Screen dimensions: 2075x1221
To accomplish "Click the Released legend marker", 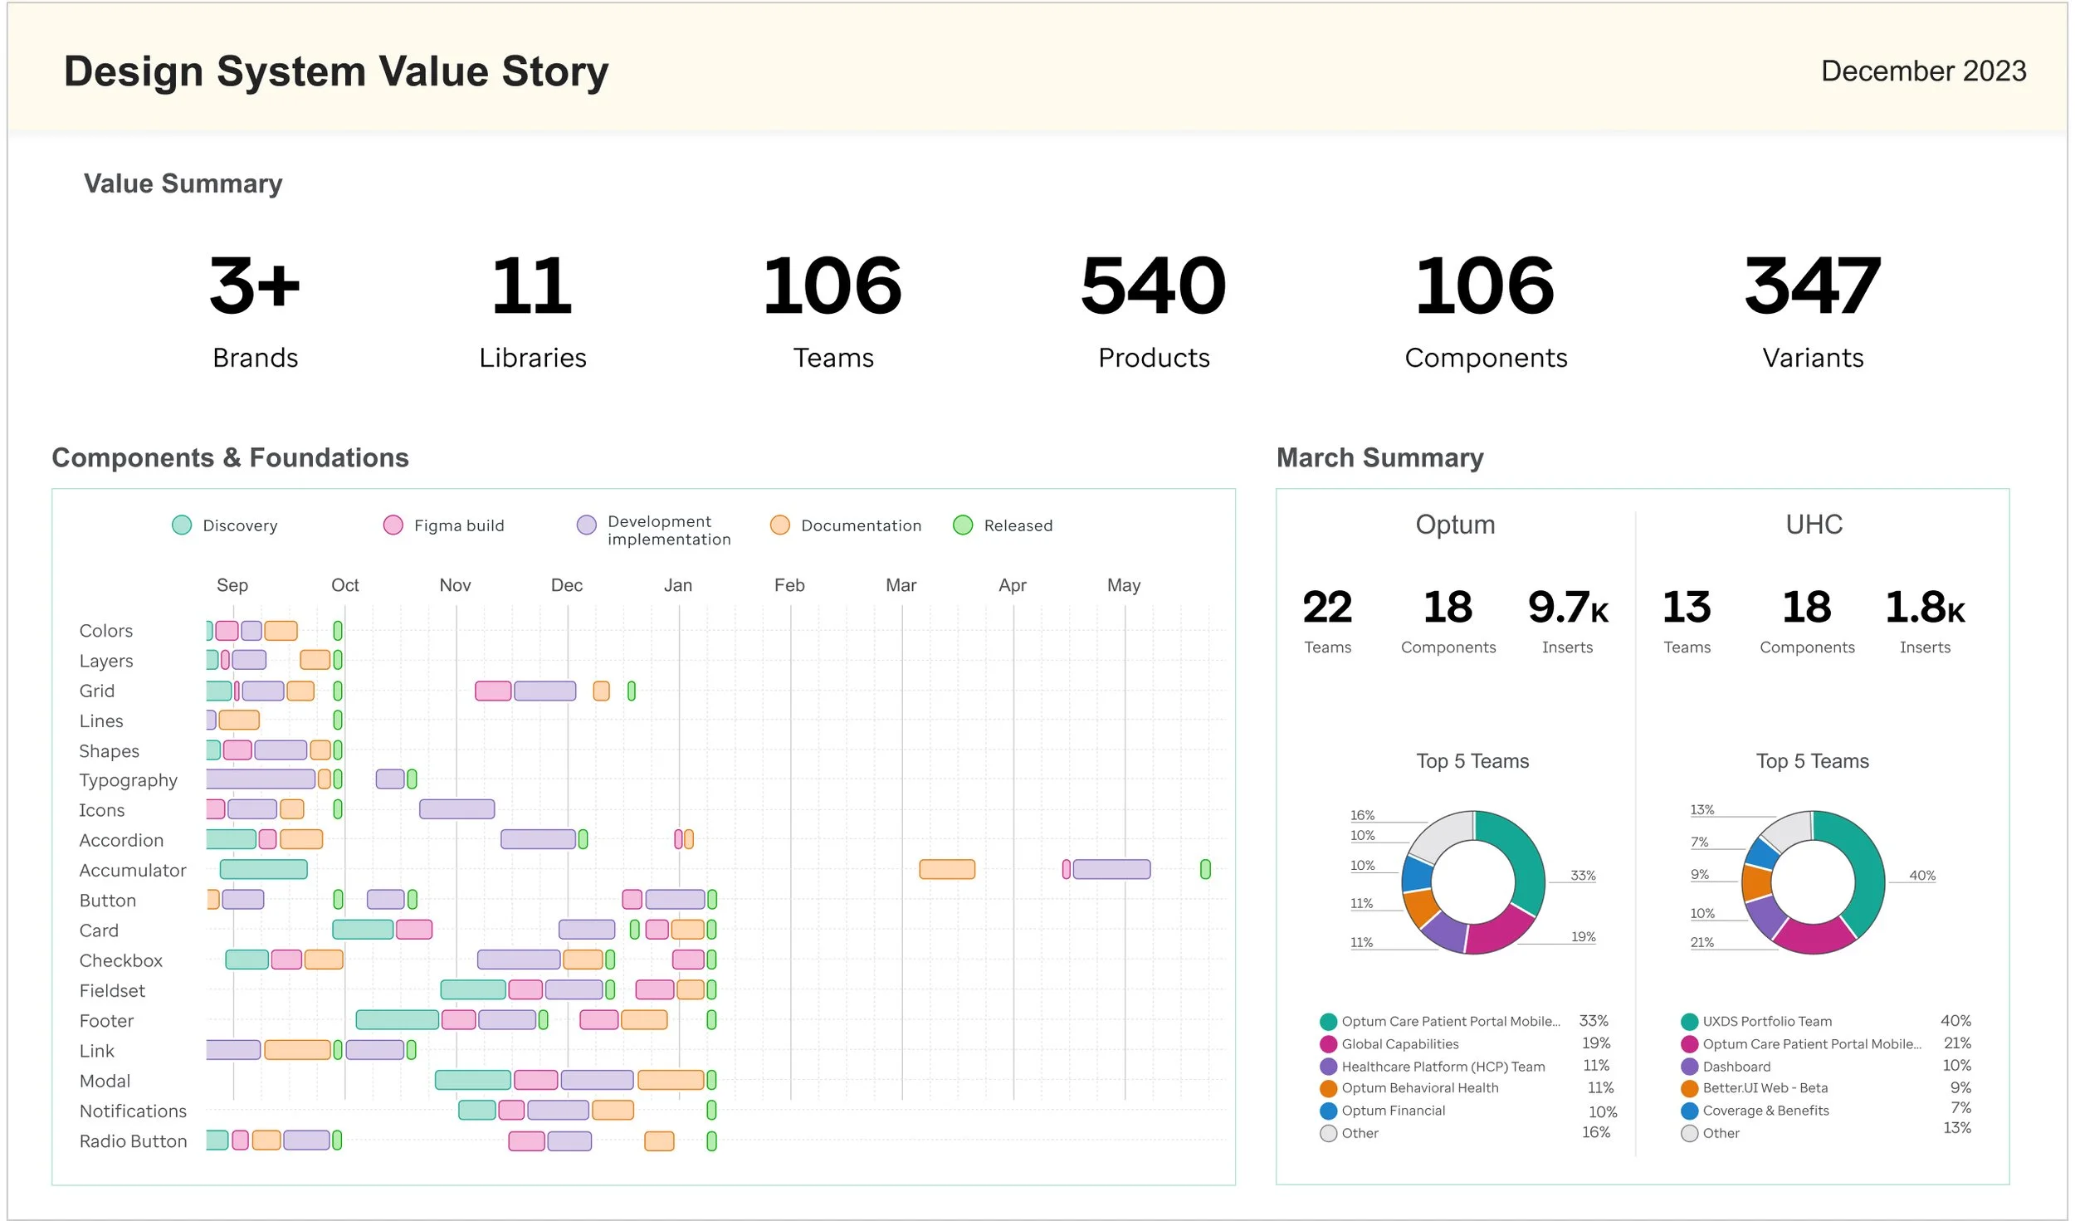I will click(x=963, y=525).
